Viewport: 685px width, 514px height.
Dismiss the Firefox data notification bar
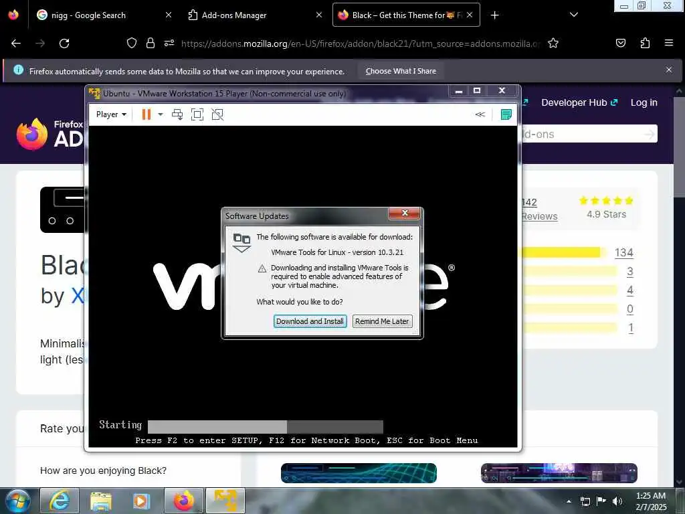pyautogui.click(x=669, y=70)
